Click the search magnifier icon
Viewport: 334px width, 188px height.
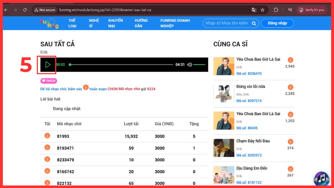click(254, 23)
